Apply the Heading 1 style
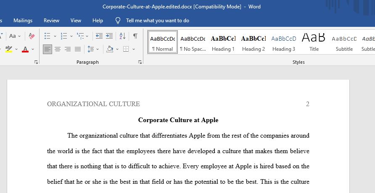Screen dimensions: 375x193 click(223, 42)
